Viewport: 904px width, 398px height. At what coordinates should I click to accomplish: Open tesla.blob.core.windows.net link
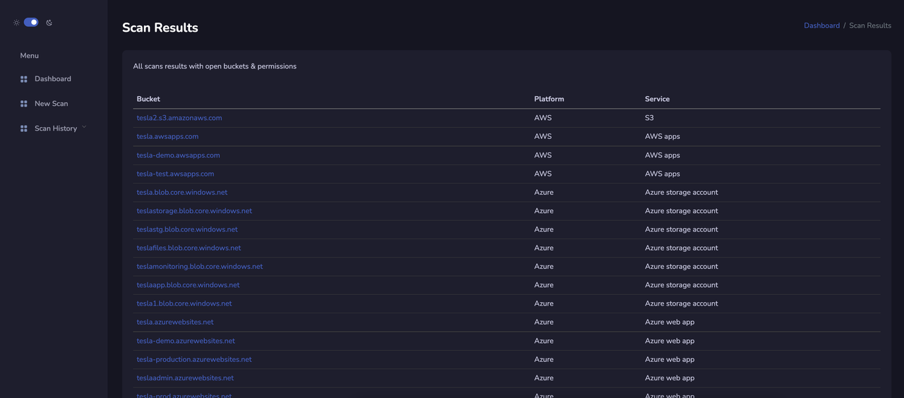(x=182, y=192)
